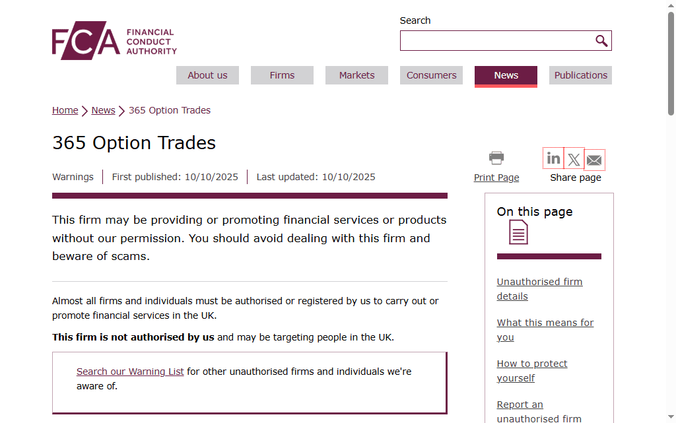Click the Home breadcrumb link
Viewport: 676px width, 423px height.
pos(65,110)
